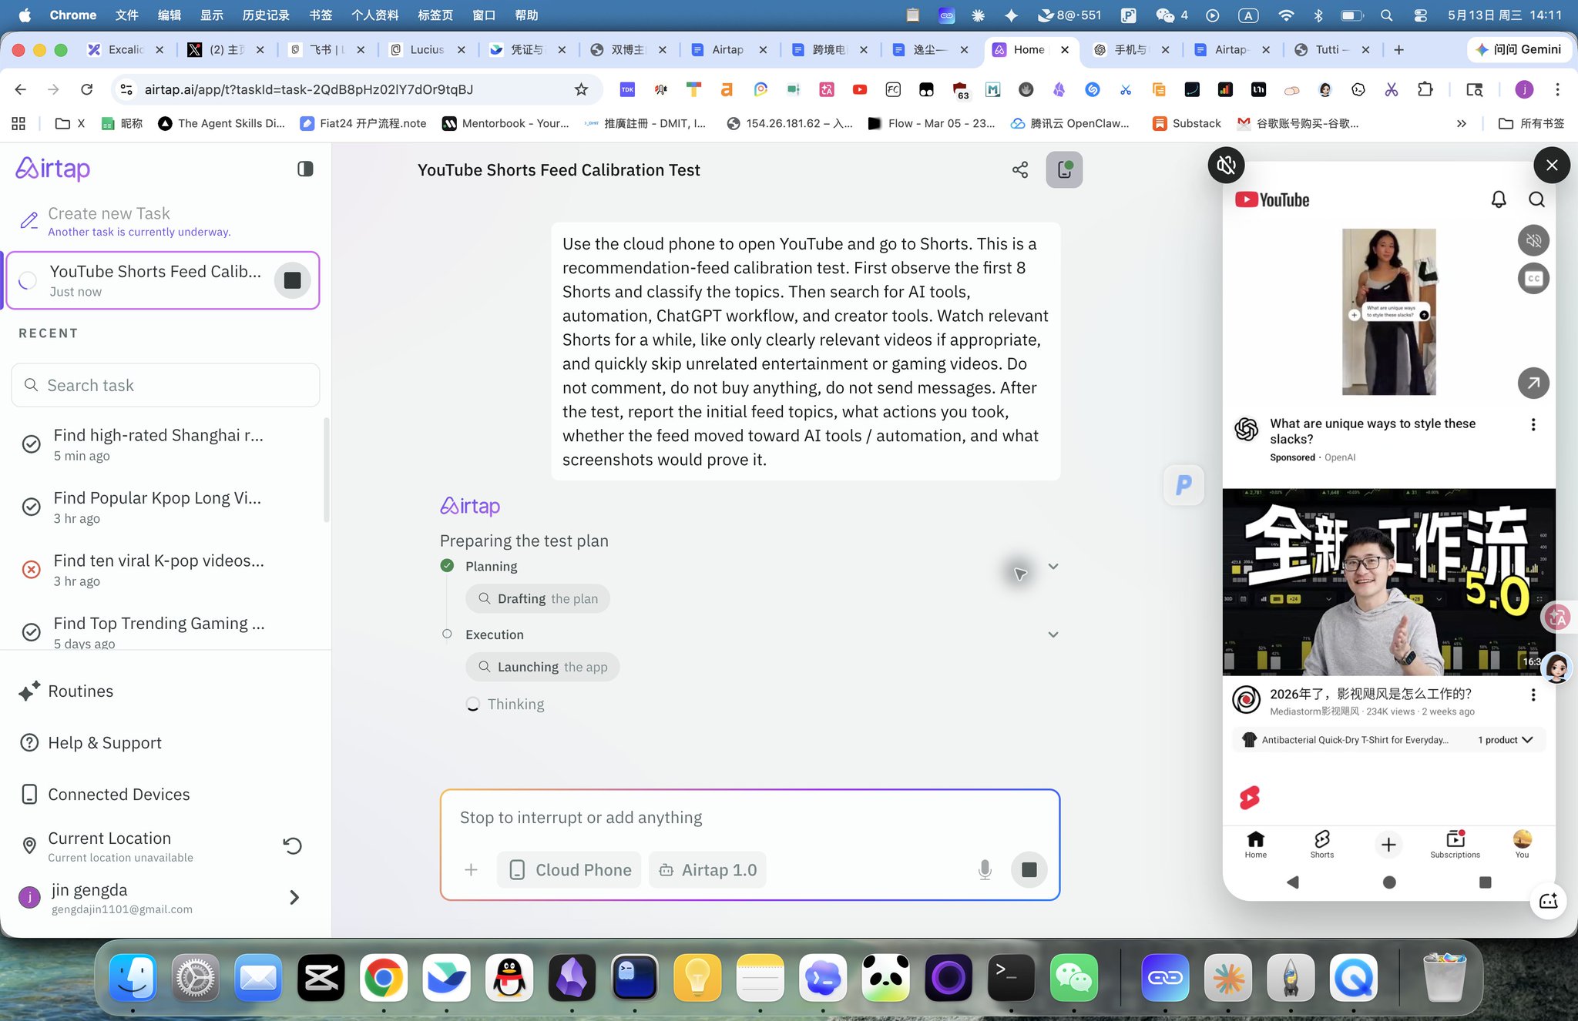Click Create new Task

[x=109, y=214]
